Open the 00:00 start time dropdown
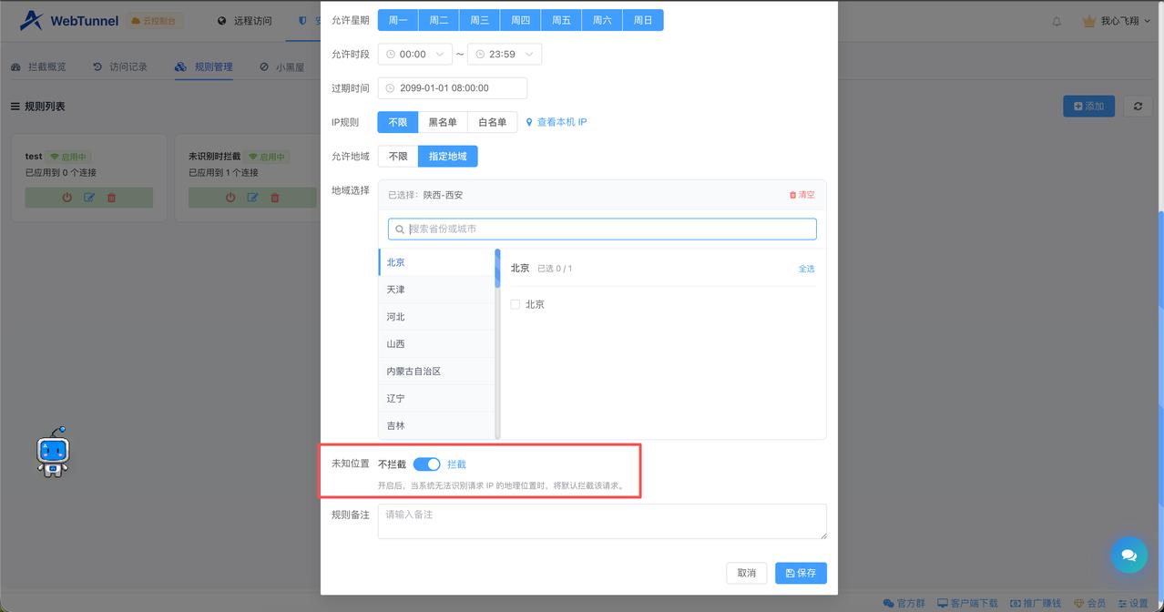 tap(415, 55)
